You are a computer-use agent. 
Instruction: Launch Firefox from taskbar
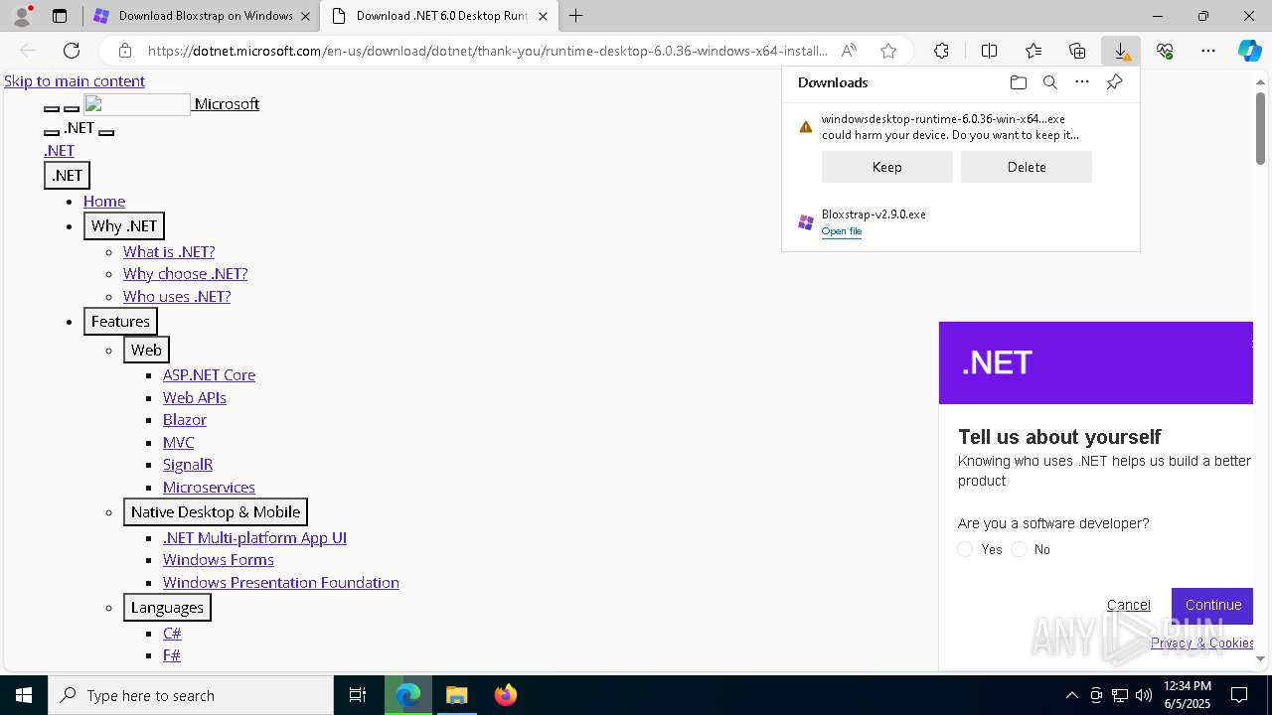(505, 695)
